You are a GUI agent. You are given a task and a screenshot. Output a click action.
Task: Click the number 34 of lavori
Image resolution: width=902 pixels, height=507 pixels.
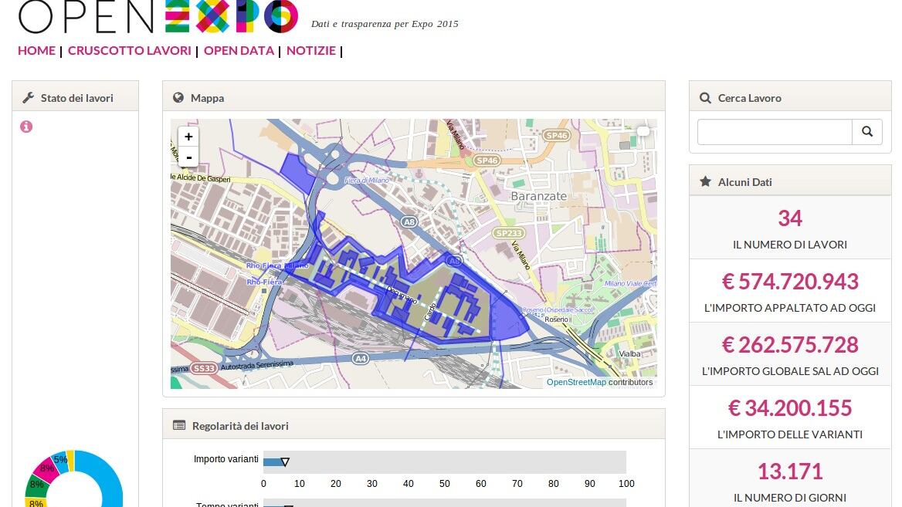click(x=790, y=218)
